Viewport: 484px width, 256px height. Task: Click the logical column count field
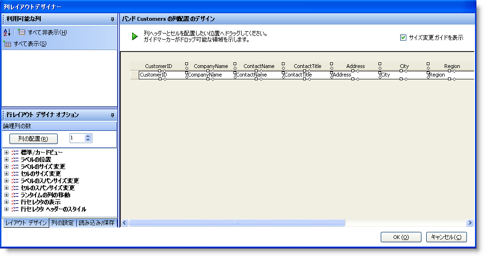point(77,138)
